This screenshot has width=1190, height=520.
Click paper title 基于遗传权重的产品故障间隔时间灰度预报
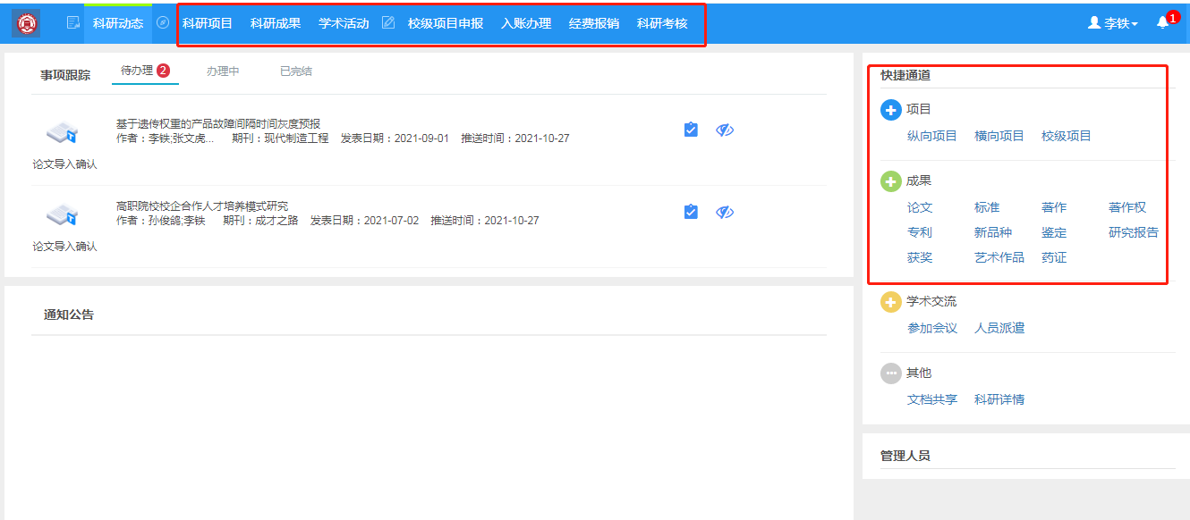(218, 124)
